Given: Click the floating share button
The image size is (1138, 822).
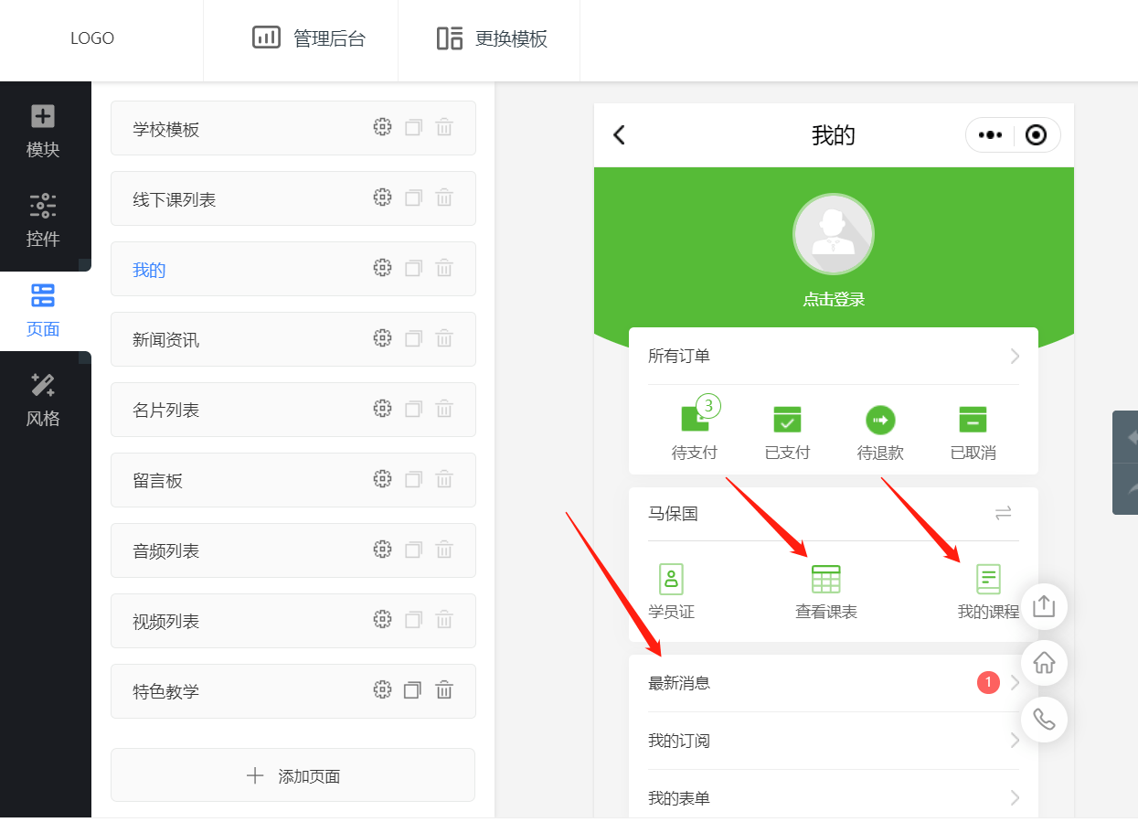Looking at the screenshot, I should click(x=1044, y=606).
